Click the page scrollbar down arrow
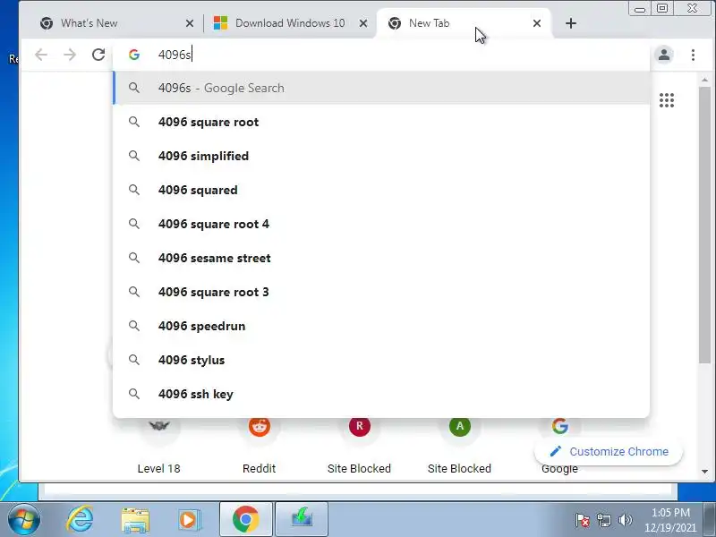716x537 pixels. pos(704,472)
